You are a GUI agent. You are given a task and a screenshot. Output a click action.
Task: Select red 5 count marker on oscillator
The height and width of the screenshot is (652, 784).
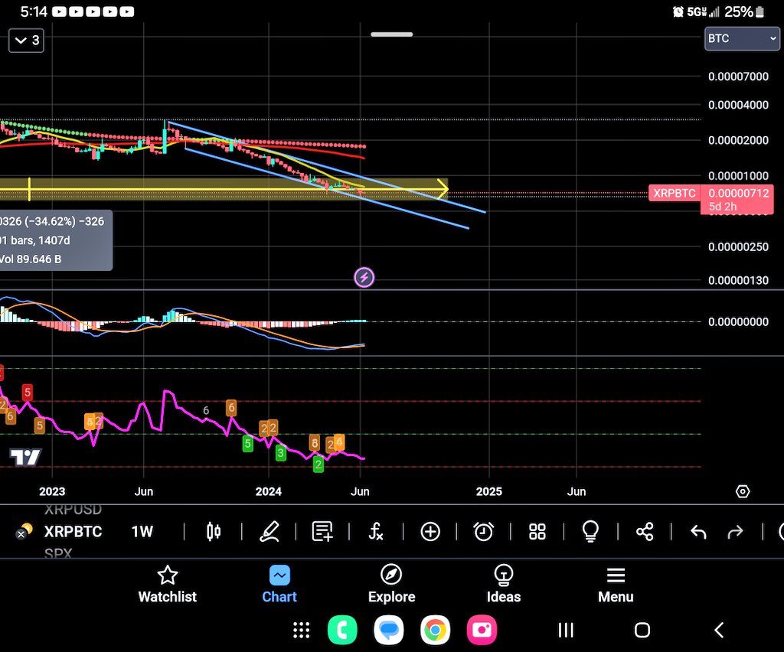click(x=28, y=393)
